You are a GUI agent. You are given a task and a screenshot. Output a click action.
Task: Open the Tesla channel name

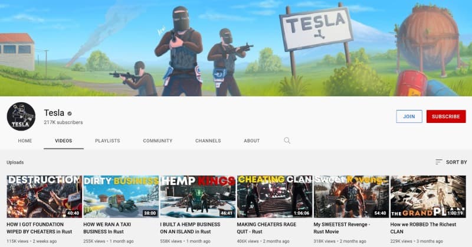point(54,113)
